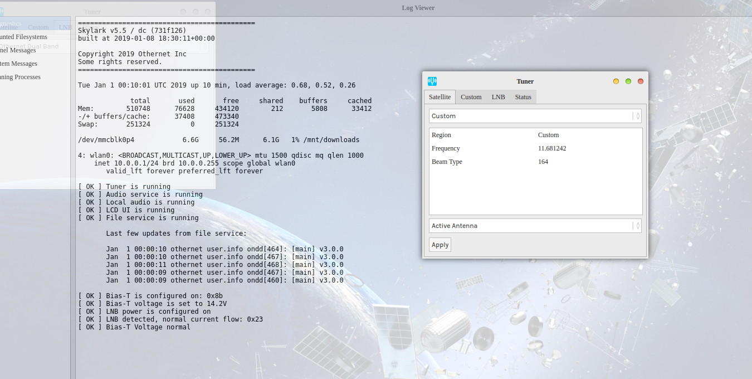
Task: Click '[ OK ] Audio service is running' line
Action: click(140, 195)
